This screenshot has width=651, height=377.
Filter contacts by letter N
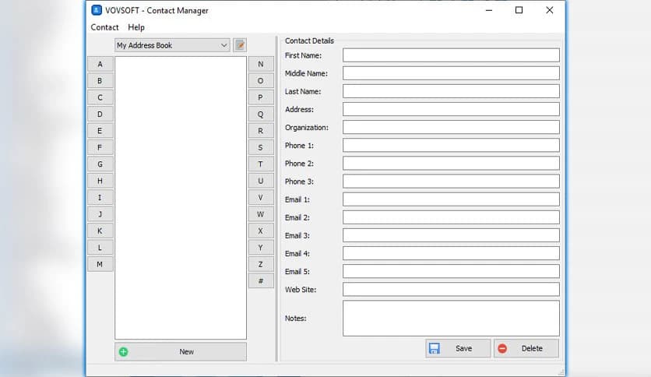[261, 65]
